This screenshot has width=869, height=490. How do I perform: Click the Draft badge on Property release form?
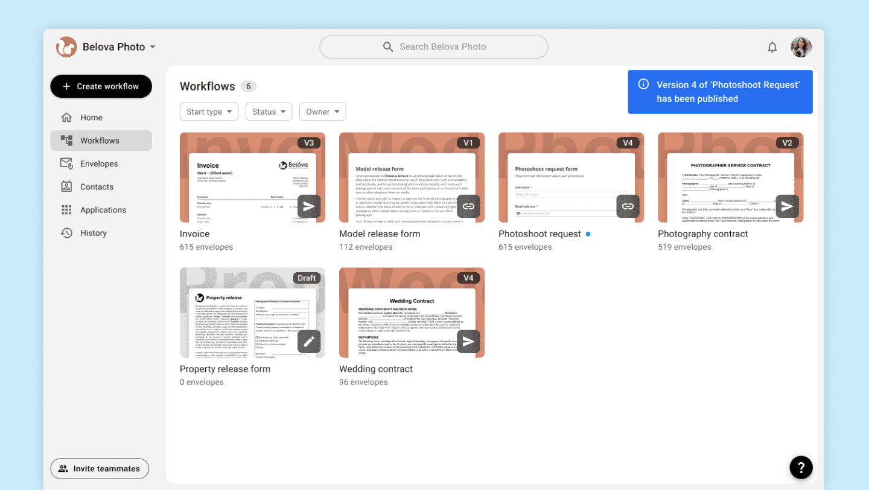pyautogui.click(x=307, y=278)
